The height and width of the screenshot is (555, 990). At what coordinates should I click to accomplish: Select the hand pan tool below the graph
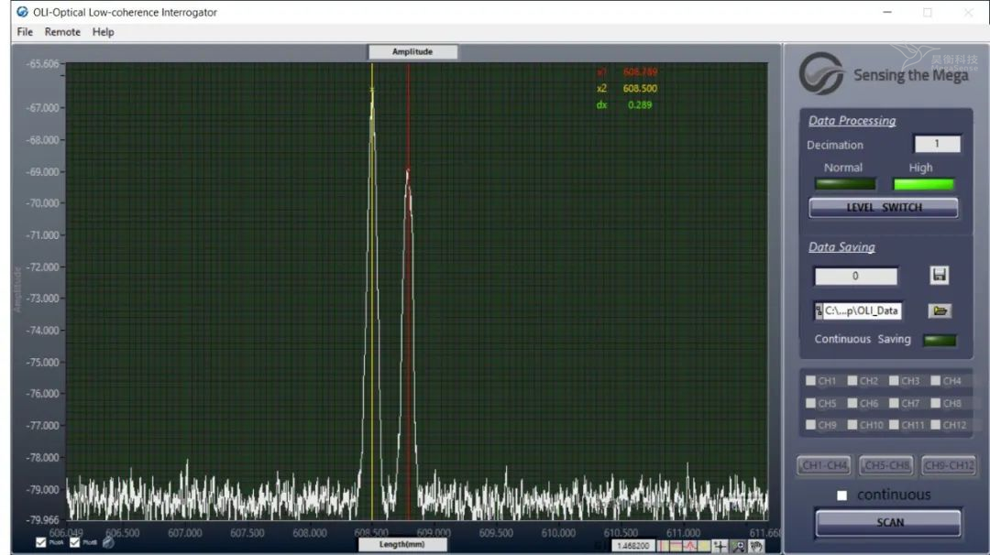756,546
